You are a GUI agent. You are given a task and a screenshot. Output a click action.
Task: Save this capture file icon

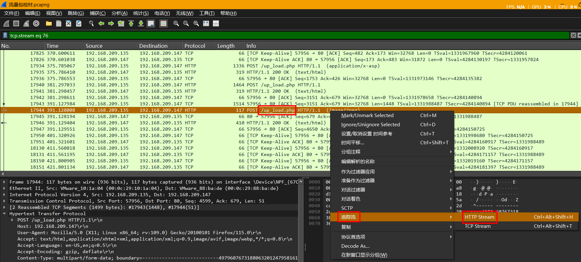pos(59,23)
